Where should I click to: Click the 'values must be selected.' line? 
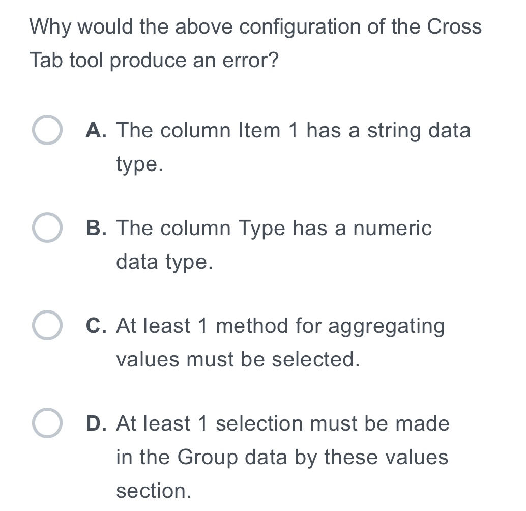point(238,360)
